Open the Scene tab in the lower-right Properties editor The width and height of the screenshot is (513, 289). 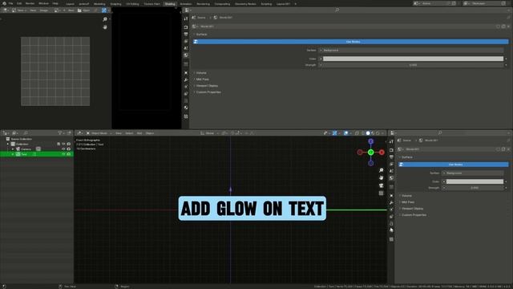[x=391, y=171]
